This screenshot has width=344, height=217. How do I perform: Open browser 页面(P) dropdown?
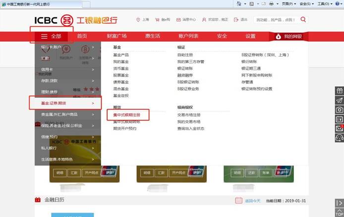288,4
